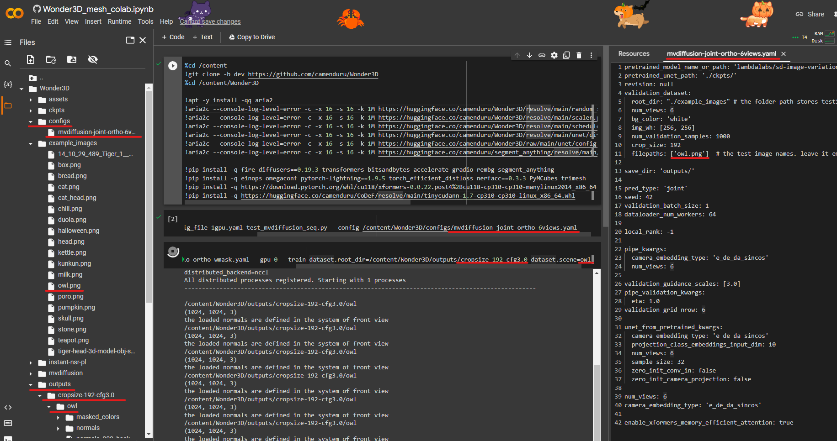Collapse the Wonder3D folder

[21, 89]
